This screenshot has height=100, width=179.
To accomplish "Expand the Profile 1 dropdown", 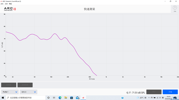I will pos(10,92).
